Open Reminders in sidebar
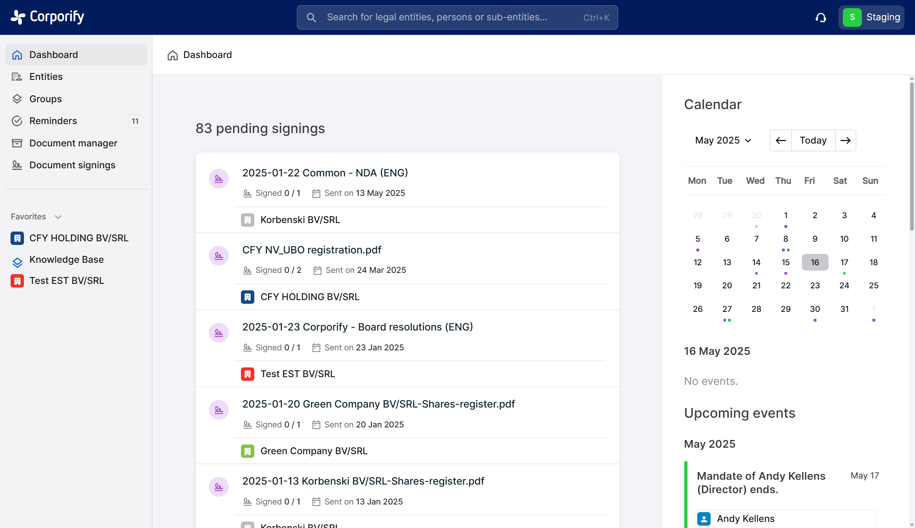This screenshot has height=528, width=915. click(x=53, y=121)
